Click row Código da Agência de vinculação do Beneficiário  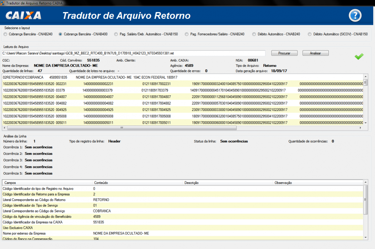coord(183,216)
